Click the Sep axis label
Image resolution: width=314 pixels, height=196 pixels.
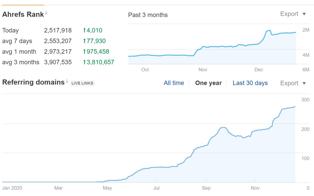[x=206, y=188]
